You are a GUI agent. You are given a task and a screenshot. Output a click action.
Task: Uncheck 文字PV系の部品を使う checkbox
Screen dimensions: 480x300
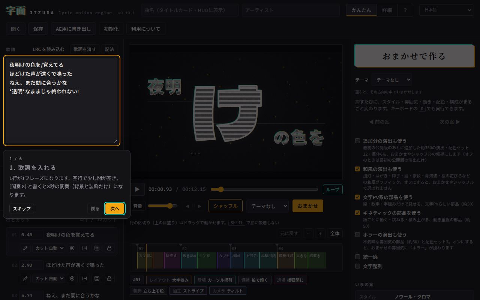pyautogui.click(x=358, y=197)
